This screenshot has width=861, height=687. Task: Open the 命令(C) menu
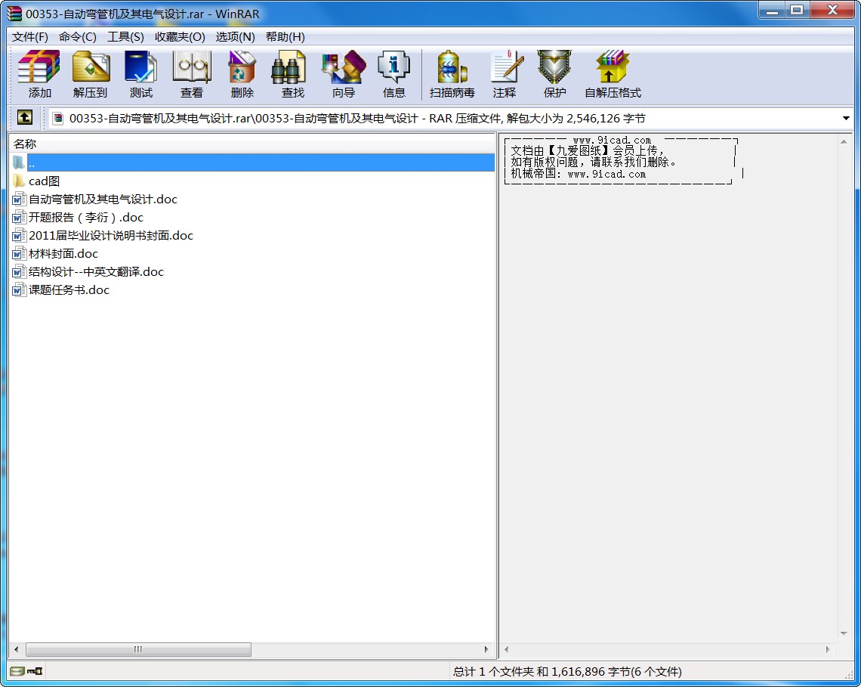tap(78, 37)
